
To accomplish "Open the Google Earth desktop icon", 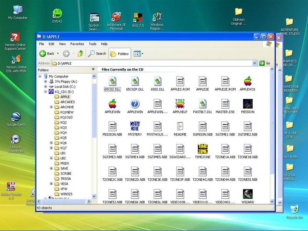I will pyautogui.click(x=16, y=119).
